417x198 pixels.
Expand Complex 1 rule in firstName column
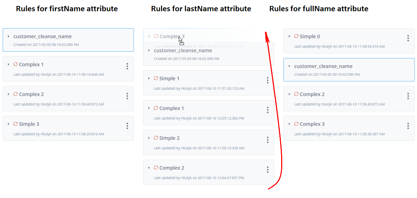point(8,64)
